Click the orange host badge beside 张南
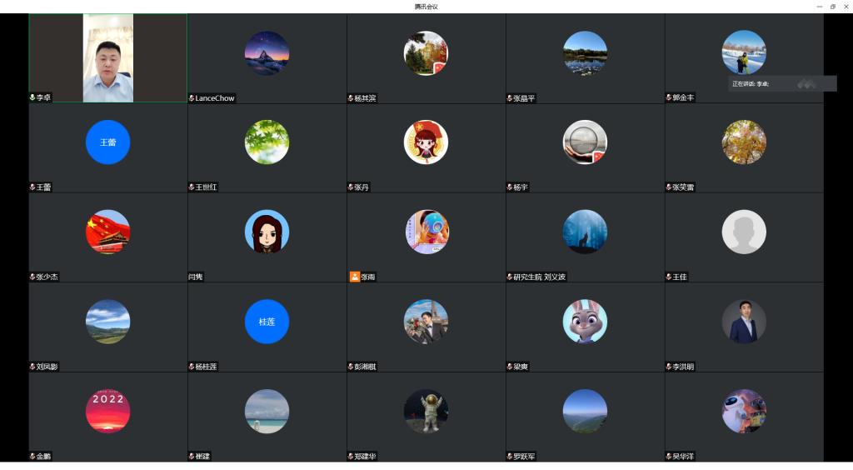This screenshot has height=470, width=853. pos(355,277)
